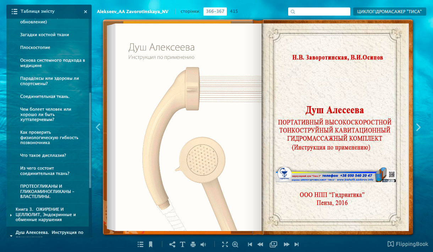Screen dimensions: 433x252
Task: Open Книга 3. ОЖИРЕНИЕ И ЦЕЛЛЮЛИТ entry
Action: tap(45, 214)
